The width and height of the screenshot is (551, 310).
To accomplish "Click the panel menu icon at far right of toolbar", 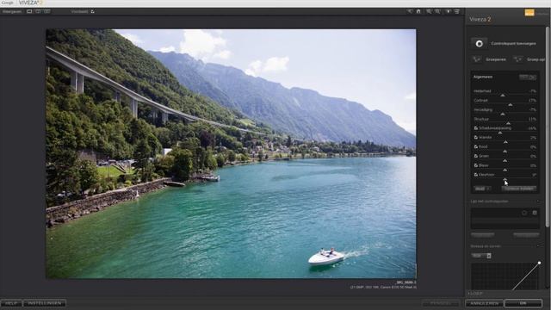I will pyautogui.click(x=457, y=11).
